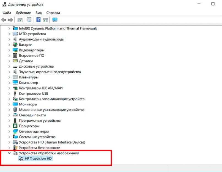
Task: Expand the Клавиатуры node chevron
Action: tap(9, 77)
